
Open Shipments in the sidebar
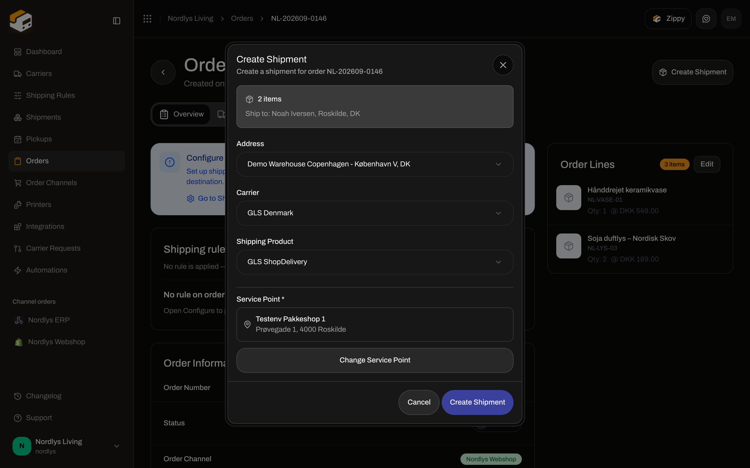[67, 117]
